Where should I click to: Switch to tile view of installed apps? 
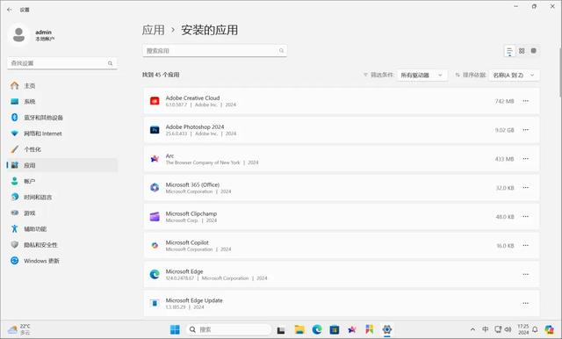534,51
